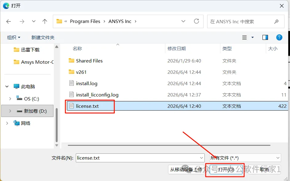Open Ansys Motor-C folder in navigation pane
290x181 pixels.
pyautogui.click(x=34, y=62)
